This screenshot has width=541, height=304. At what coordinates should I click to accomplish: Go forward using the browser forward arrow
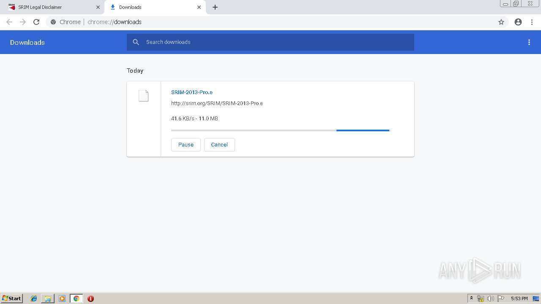(23, 22)
